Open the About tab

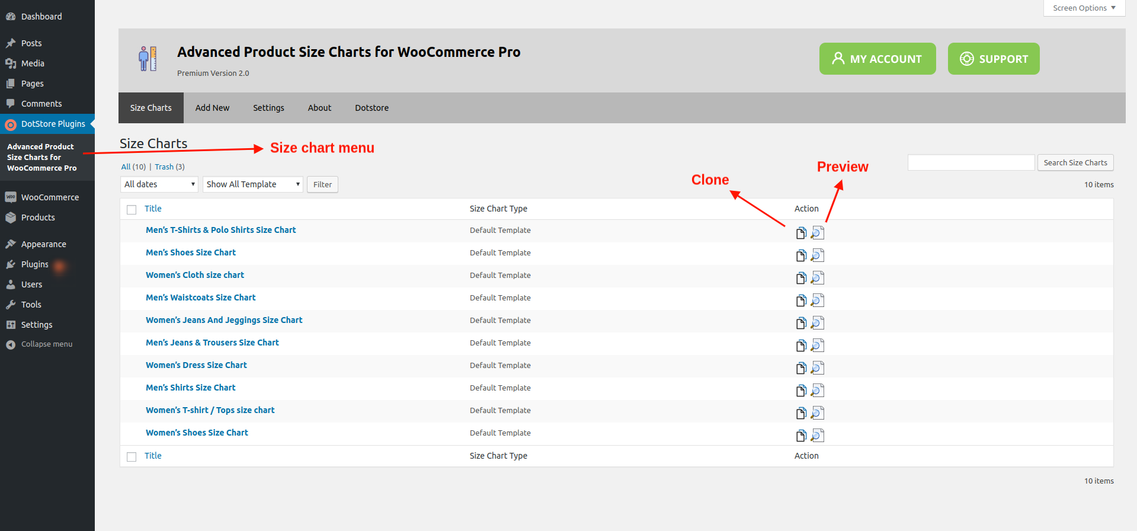tap(319, 108)
